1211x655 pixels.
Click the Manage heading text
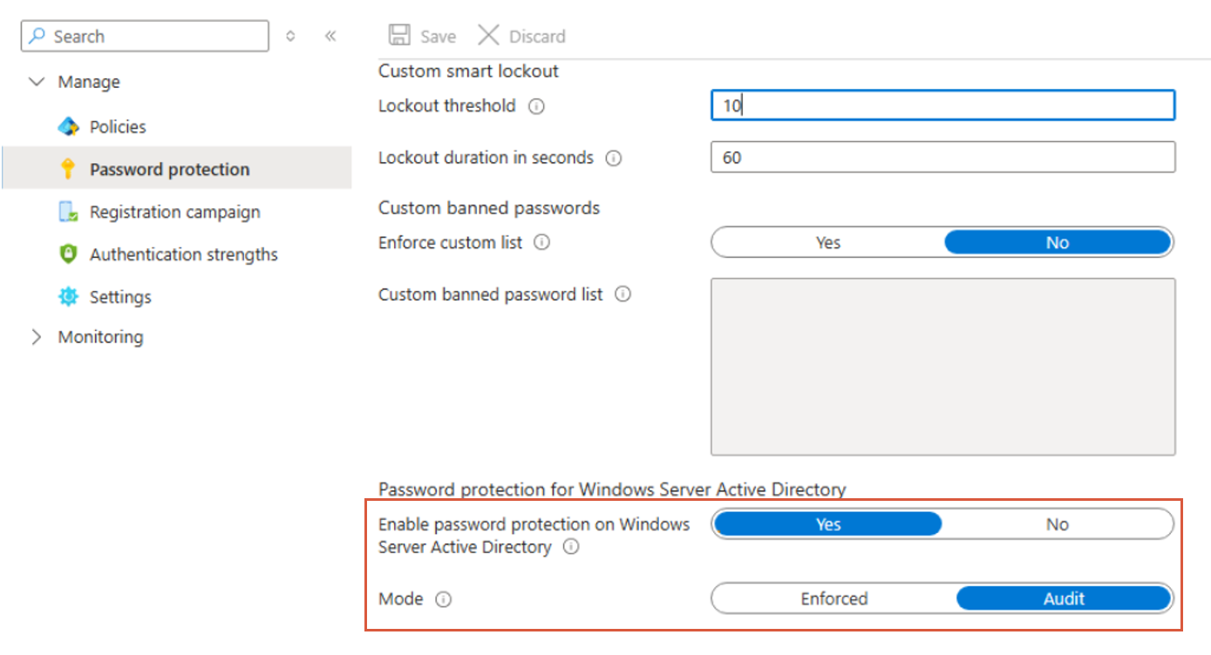89,82
